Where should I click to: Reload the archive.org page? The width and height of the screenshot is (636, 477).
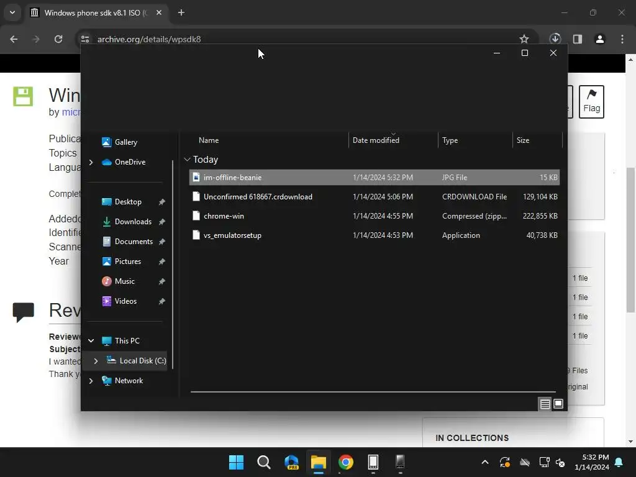point(58,39)
